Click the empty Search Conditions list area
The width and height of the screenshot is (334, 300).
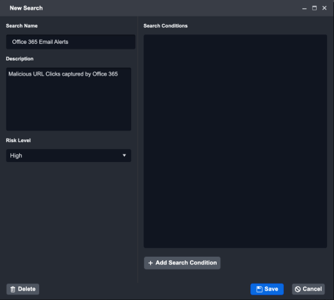[235, 141]
